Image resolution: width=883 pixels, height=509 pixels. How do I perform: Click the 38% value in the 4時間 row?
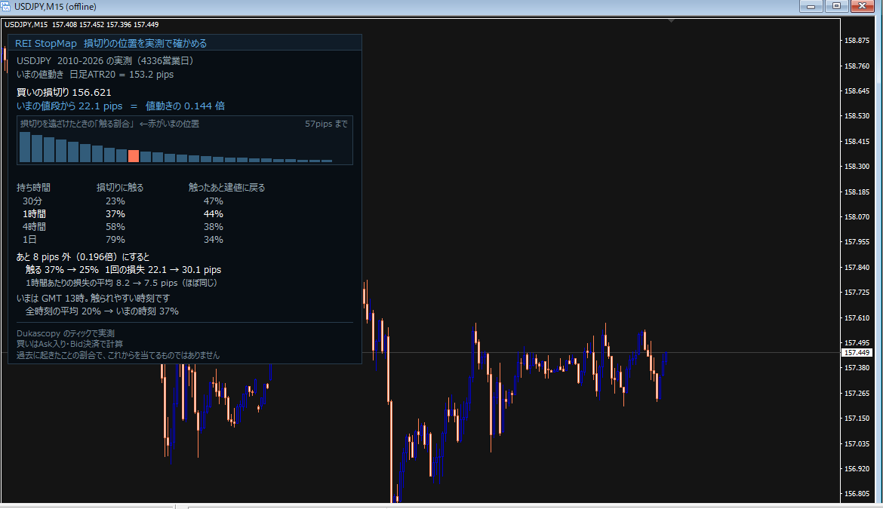[214, 227]
